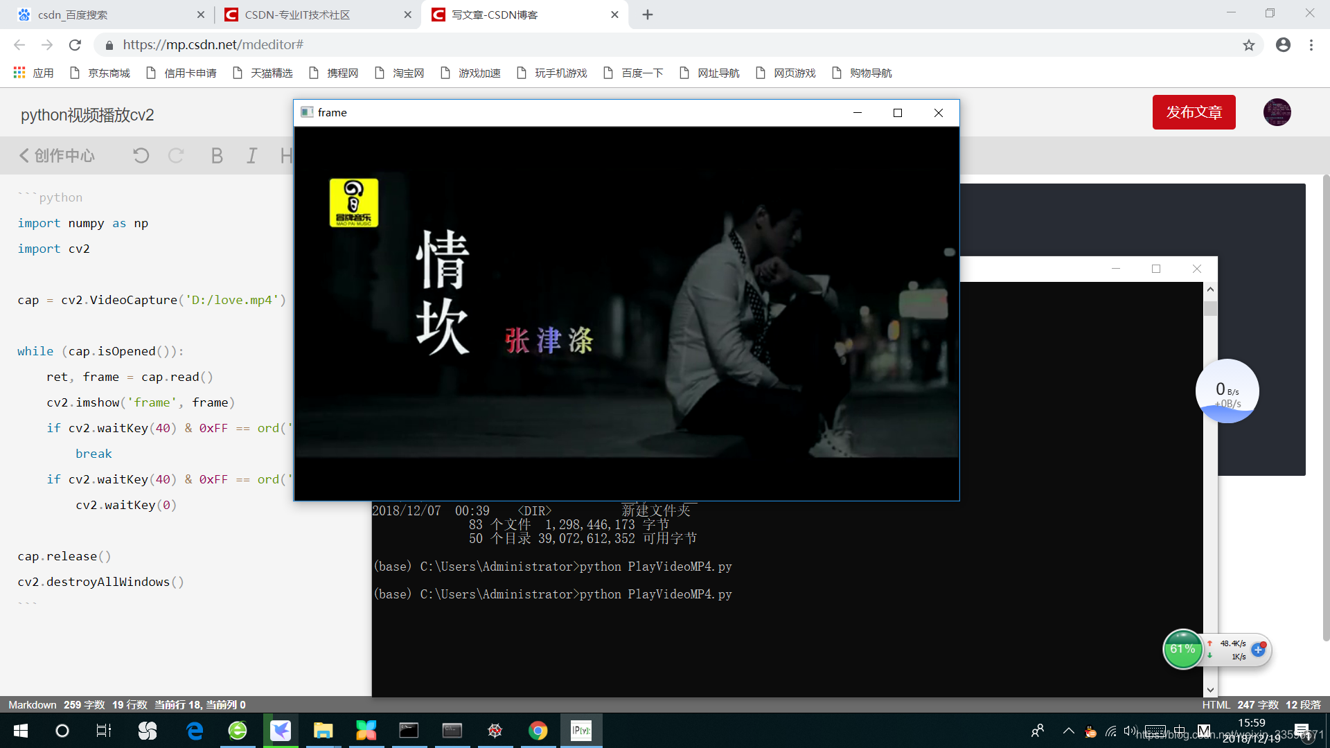The width and height of the screenshot is (1330, 748).
Task: Click the padlock site info icon
Action: [109, 45]
